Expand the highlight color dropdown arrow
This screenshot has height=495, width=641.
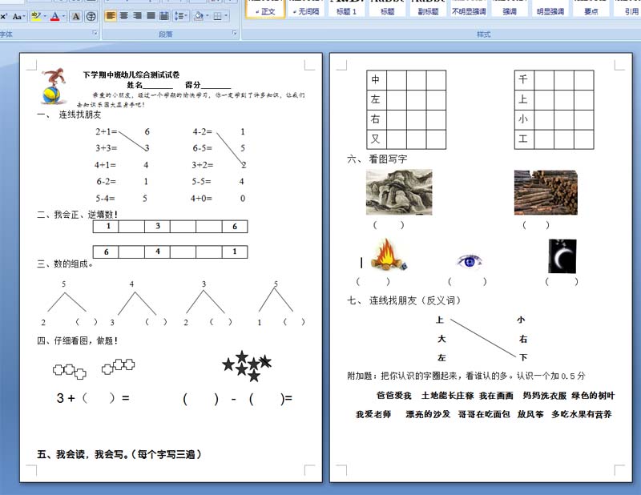click(45, 16)
